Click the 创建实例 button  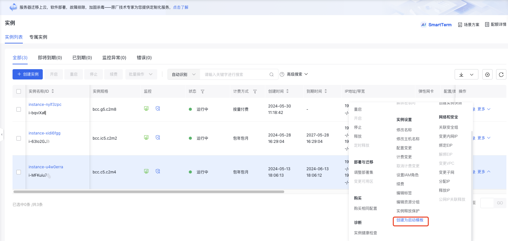28,74
